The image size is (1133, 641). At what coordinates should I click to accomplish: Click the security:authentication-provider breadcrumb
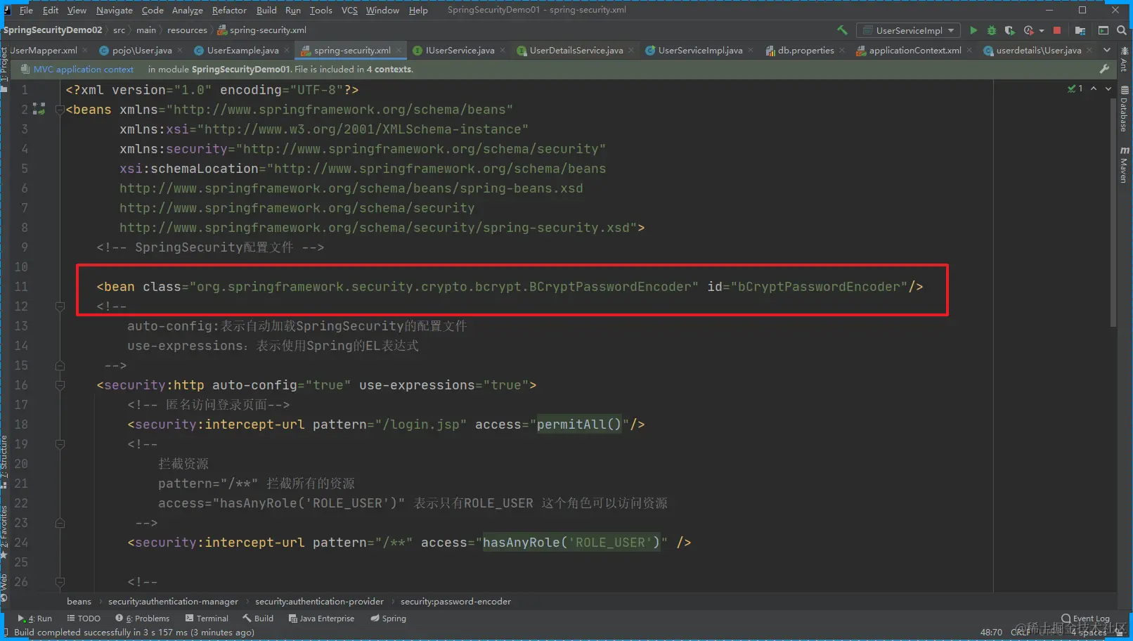pyautogui.click(x=319, y=602)
